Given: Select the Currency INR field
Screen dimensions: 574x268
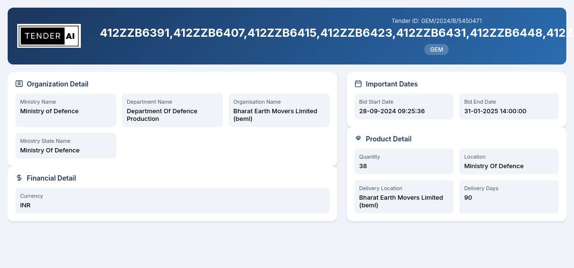Looking at the screenshot, I should pos(172,201).
